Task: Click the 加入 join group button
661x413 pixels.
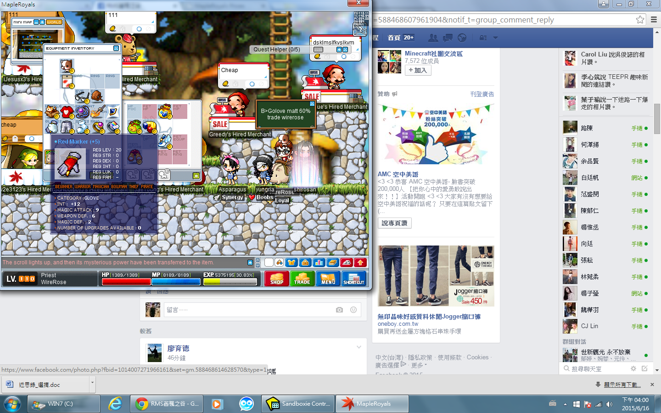Action: [418, 70]
